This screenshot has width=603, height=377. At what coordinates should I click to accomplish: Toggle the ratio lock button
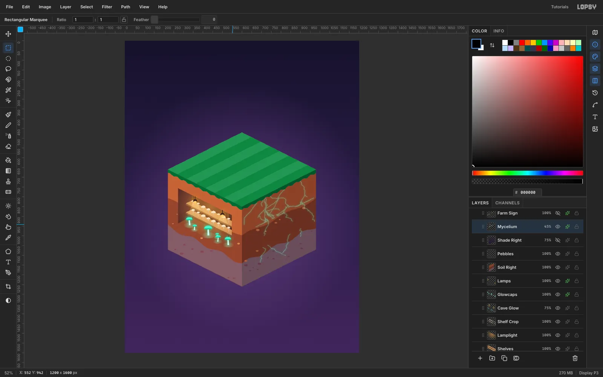[x=124, y=20]
